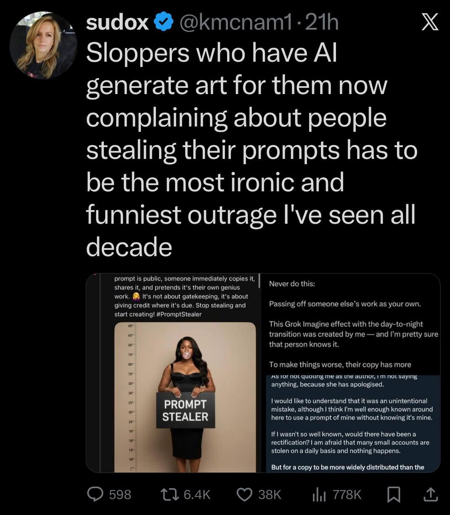Click the 38K likes count
The height and width of the screenshot is (515, 450).
tap(270, 494)
